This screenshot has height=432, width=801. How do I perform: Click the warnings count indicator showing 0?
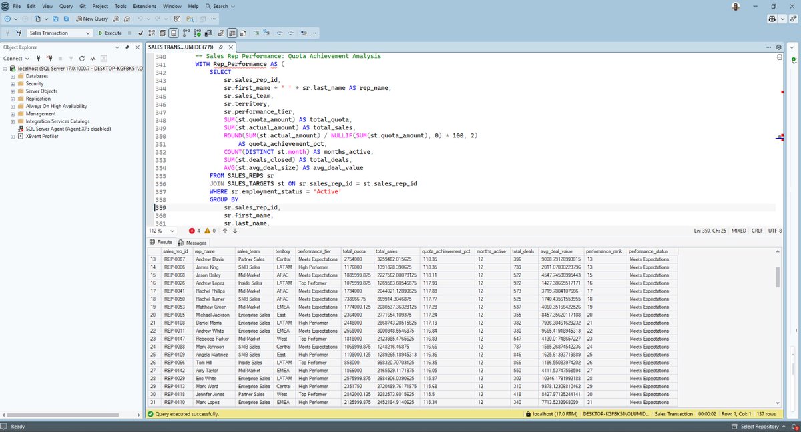point(210,231)
